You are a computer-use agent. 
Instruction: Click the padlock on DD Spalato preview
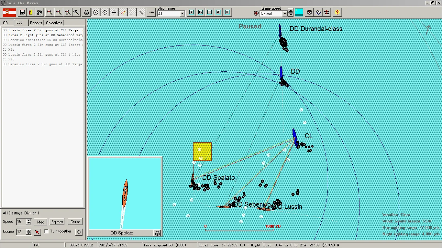click(157, 233)
